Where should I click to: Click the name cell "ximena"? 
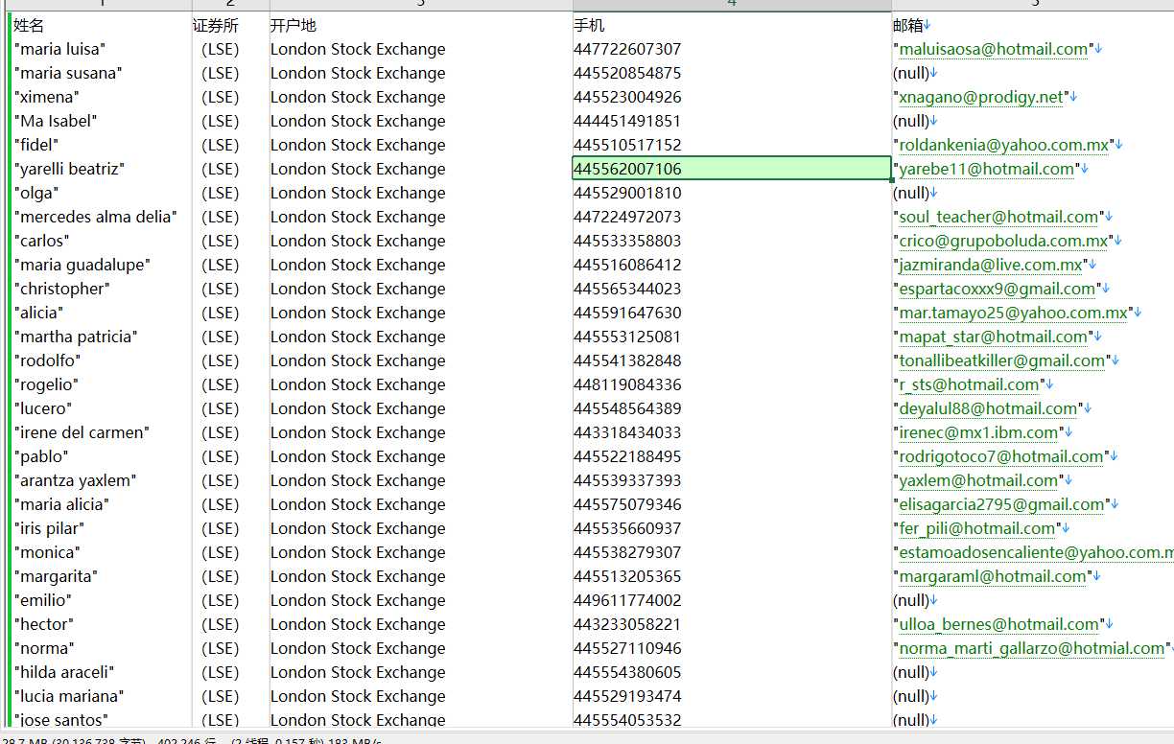[47, 97]
